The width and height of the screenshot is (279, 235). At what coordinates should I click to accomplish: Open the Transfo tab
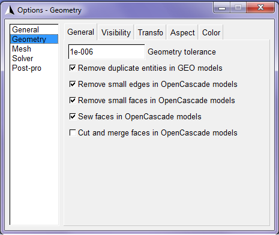pos(151,32)
